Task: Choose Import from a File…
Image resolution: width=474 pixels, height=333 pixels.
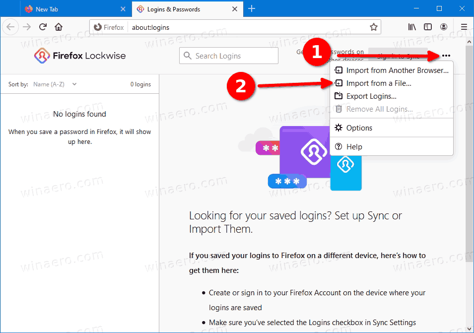Action: [x=392, y=83]
